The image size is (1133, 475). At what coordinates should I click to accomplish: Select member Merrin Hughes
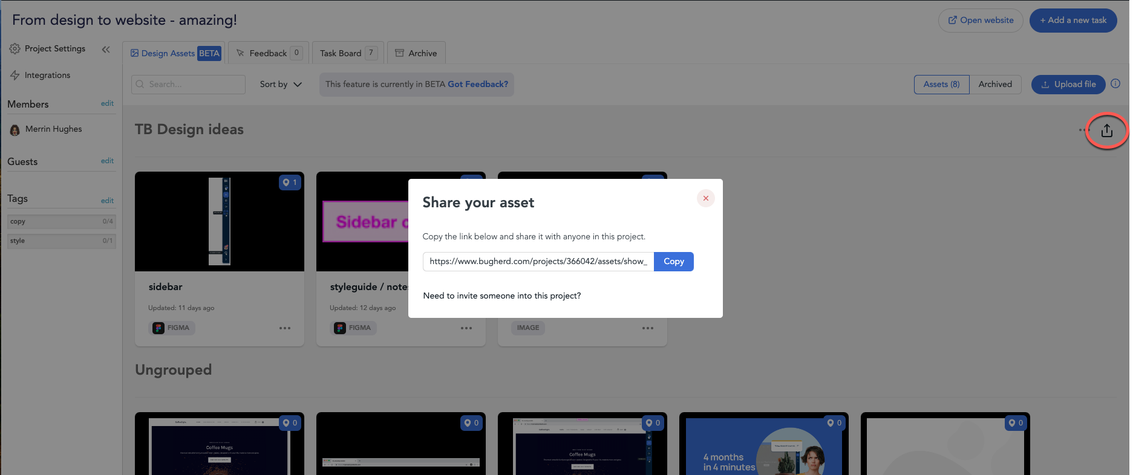point(46,129)
